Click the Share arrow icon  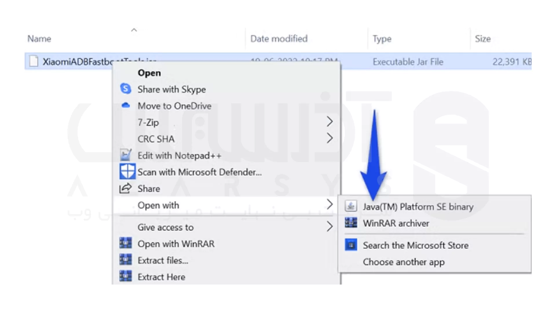pos(125,188)
